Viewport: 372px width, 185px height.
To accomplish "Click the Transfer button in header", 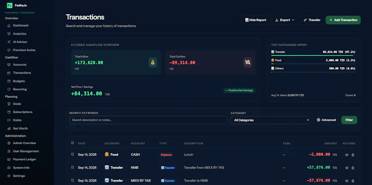I will point(312,20).
